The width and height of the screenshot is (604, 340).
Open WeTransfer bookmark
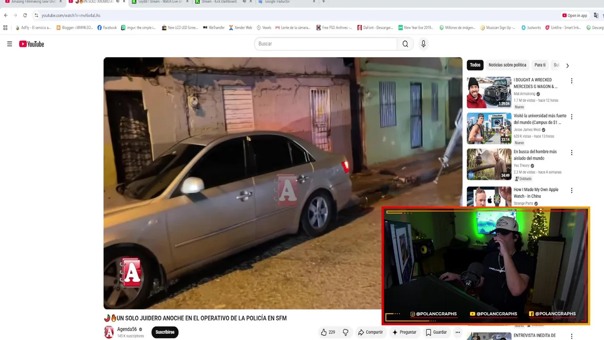[213, 27]
